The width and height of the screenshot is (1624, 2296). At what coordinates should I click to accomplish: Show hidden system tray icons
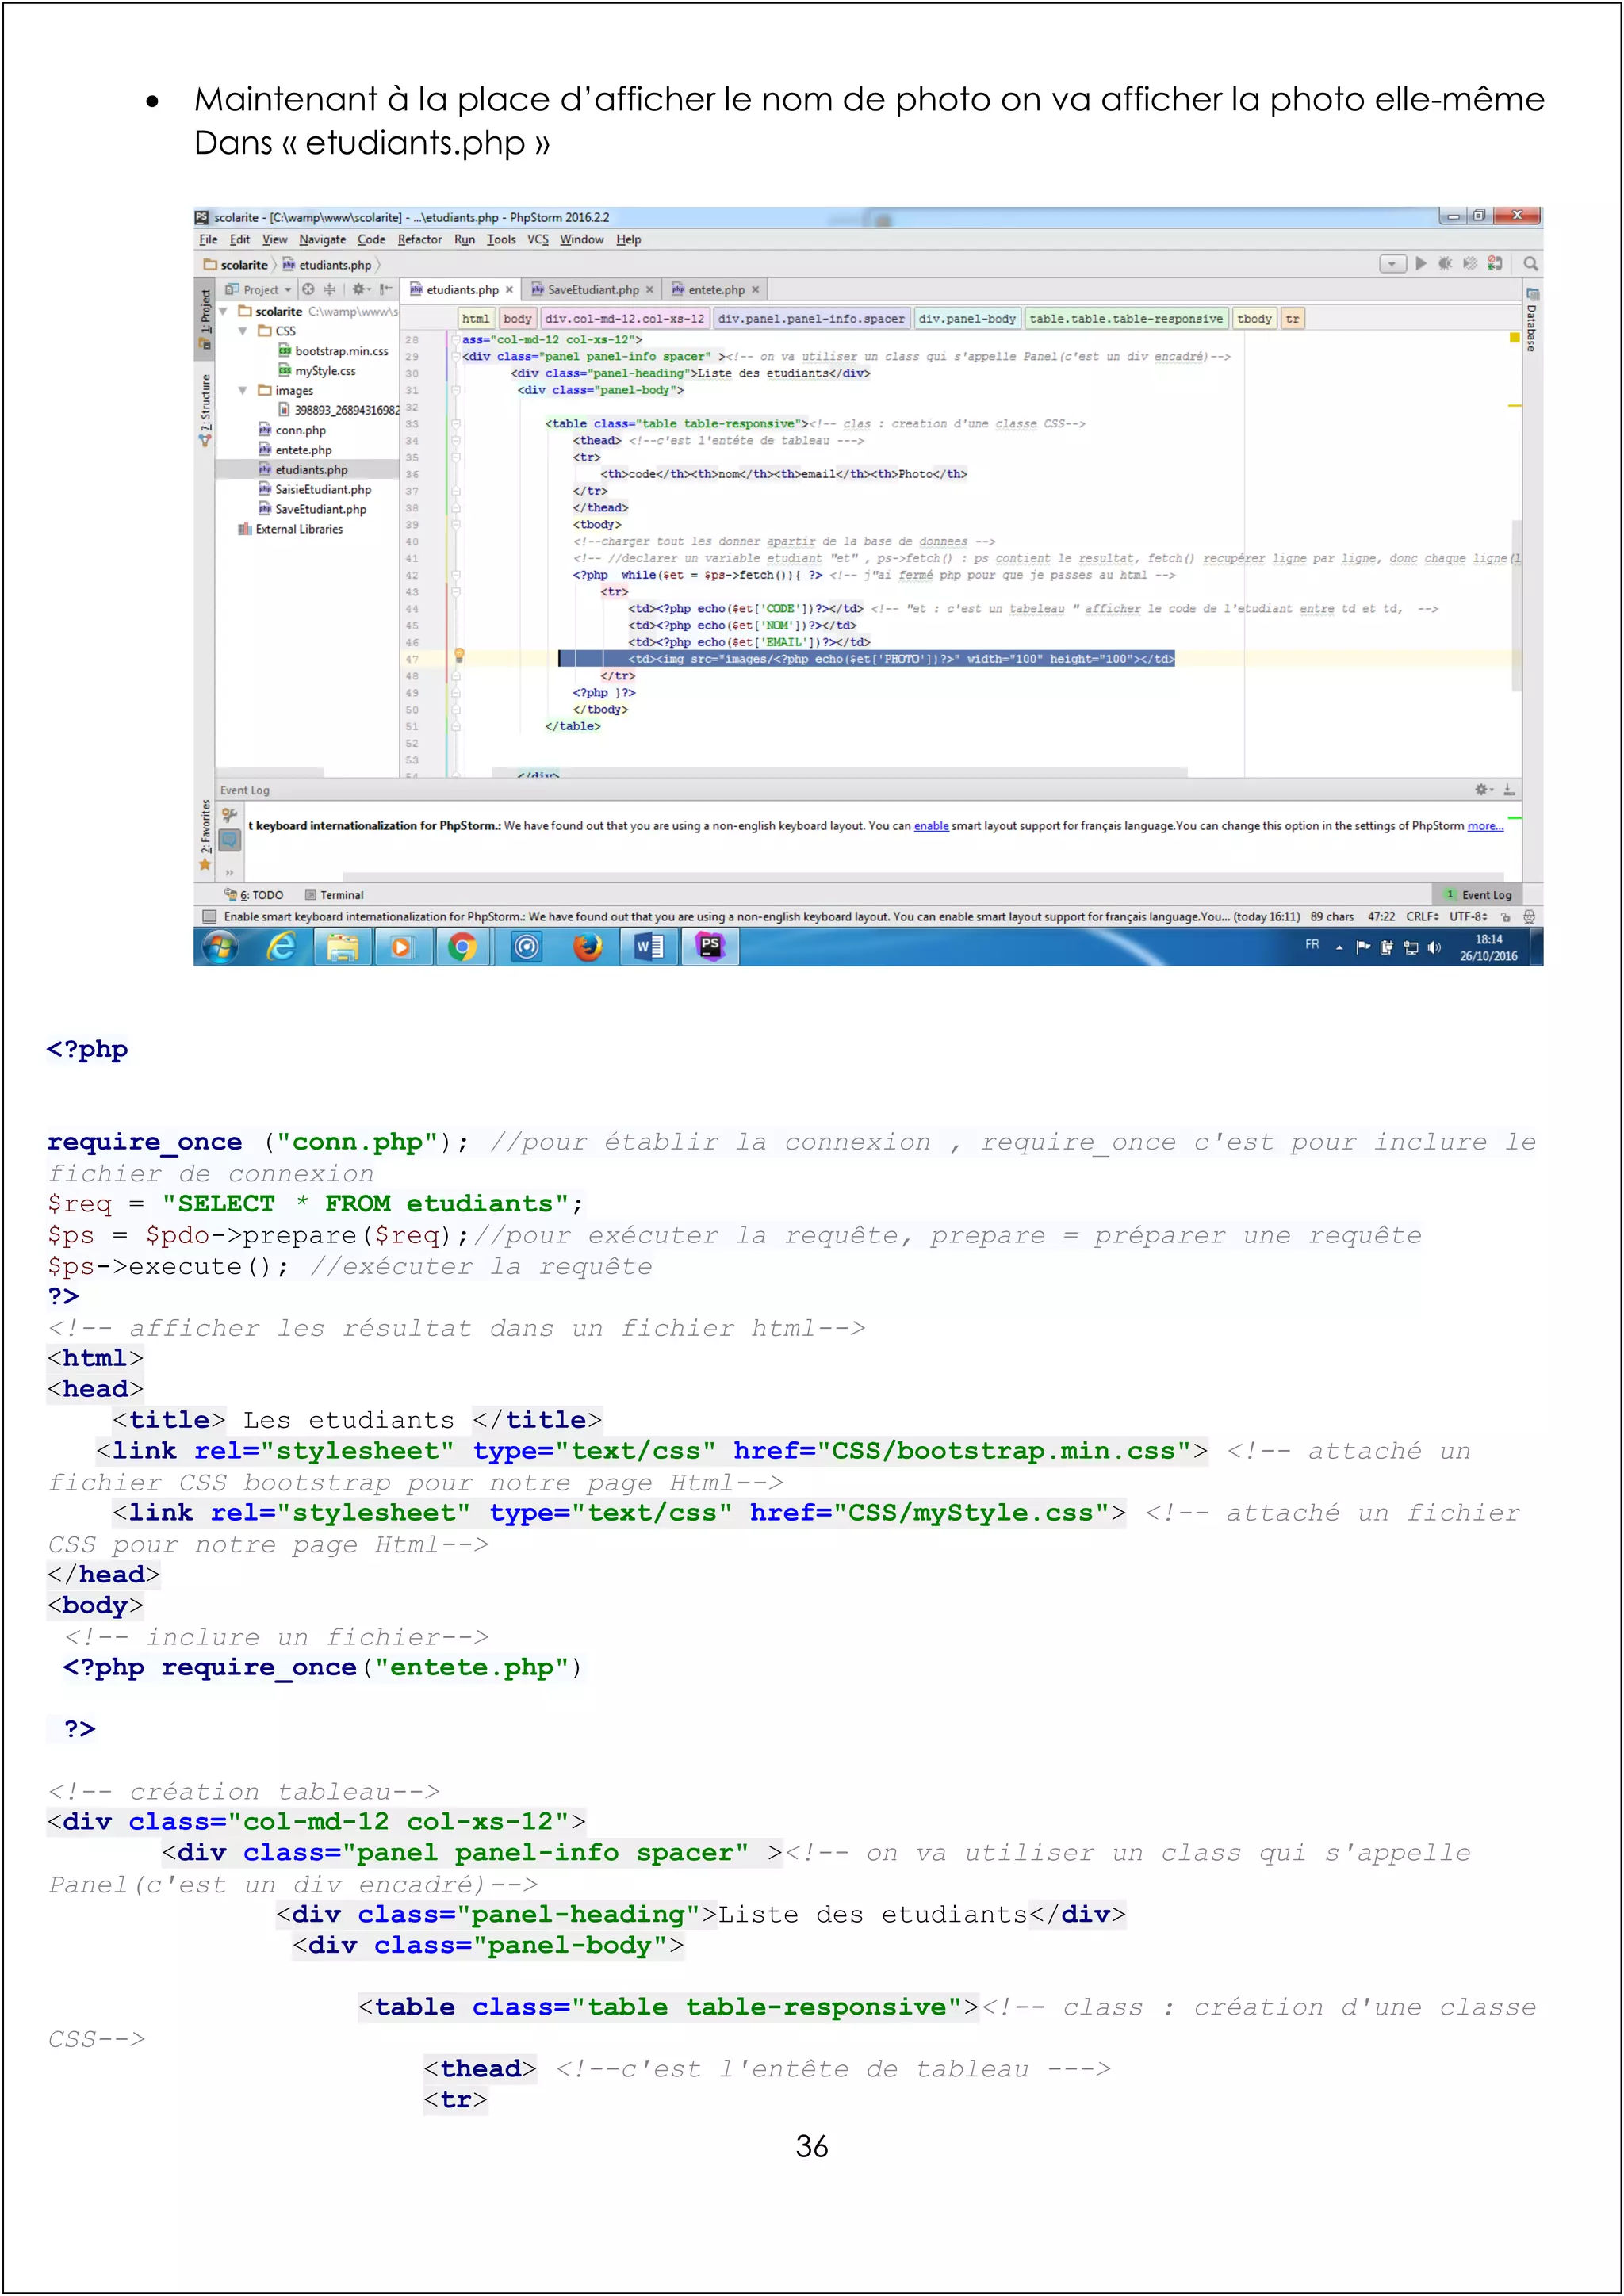point(1339,947)
